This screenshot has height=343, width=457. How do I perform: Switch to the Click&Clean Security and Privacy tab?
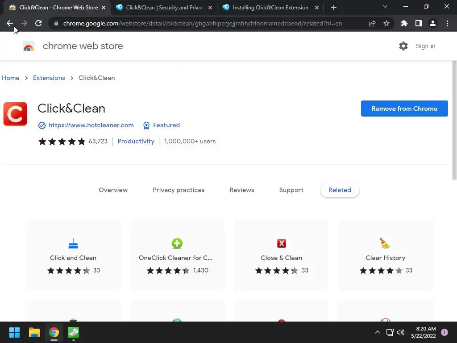164,8
